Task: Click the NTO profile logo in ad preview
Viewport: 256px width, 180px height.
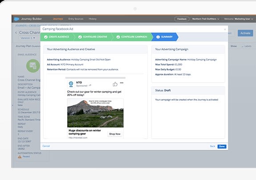Action: [x=71, y=84]
